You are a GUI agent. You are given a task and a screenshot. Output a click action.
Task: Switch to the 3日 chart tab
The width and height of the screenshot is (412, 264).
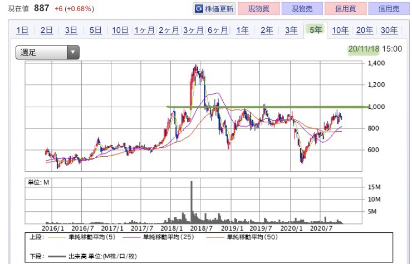(71, 30)
